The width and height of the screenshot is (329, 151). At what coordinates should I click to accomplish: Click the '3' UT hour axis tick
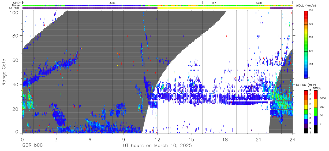(x=56, y=139)
